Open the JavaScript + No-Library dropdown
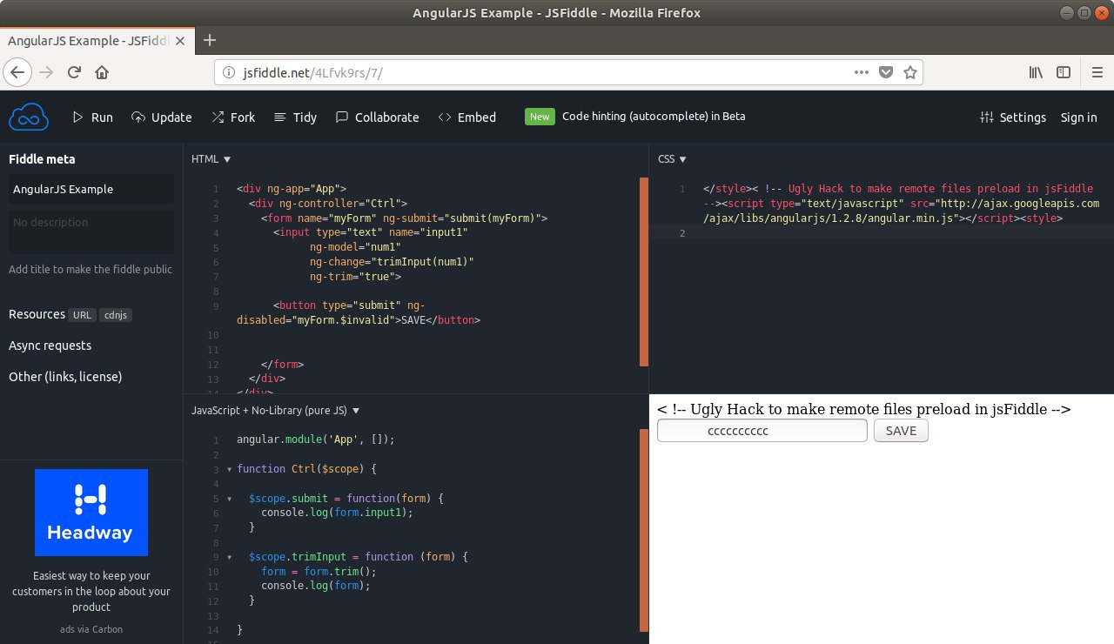Image resolution: width=1114 pixels, height=644 pixels. (x=275, y=410)
